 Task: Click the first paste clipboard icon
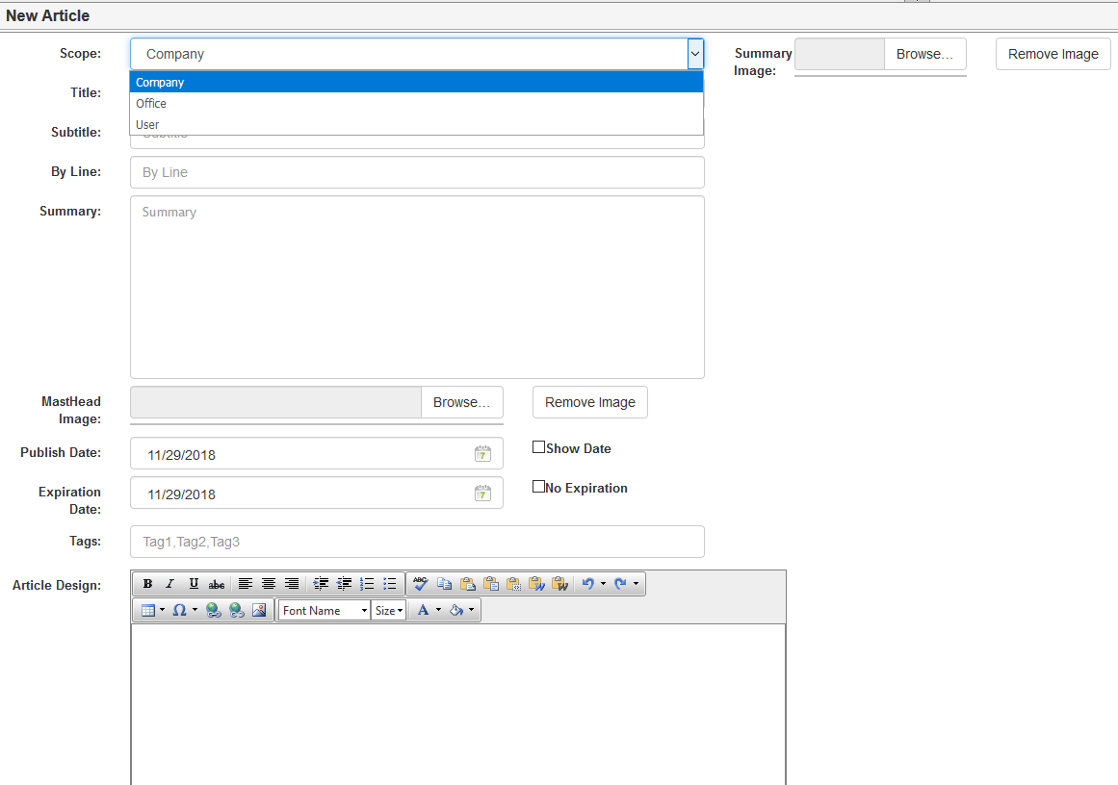(468, 584)
